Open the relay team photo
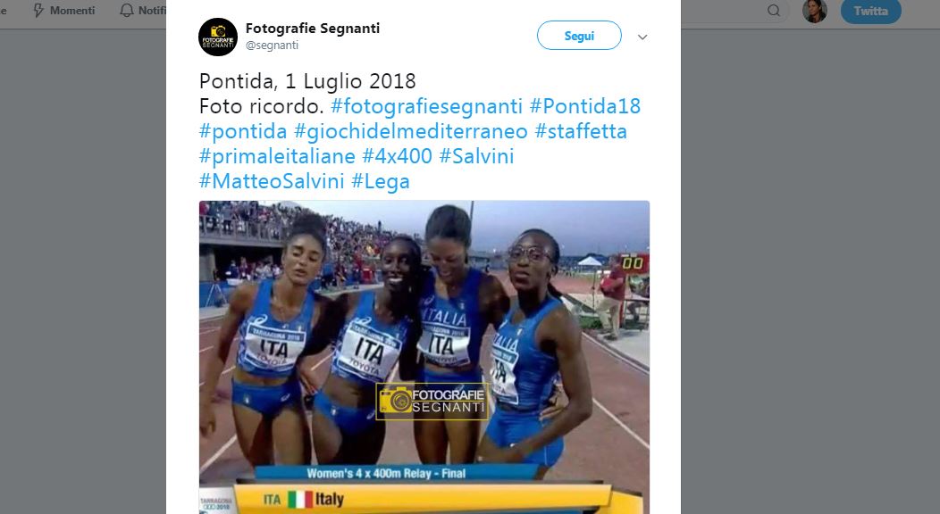Screen dimensions: 940x514 (x=424, y=357)
